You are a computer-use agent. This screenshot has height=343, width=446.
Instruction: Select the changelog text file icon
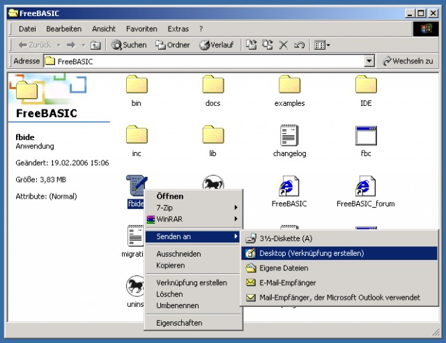[289, 135]
